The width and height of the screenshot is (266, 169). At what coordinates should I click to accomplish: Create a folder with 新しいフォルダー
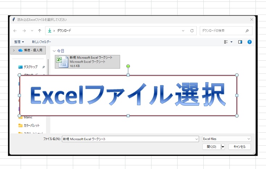41,42
